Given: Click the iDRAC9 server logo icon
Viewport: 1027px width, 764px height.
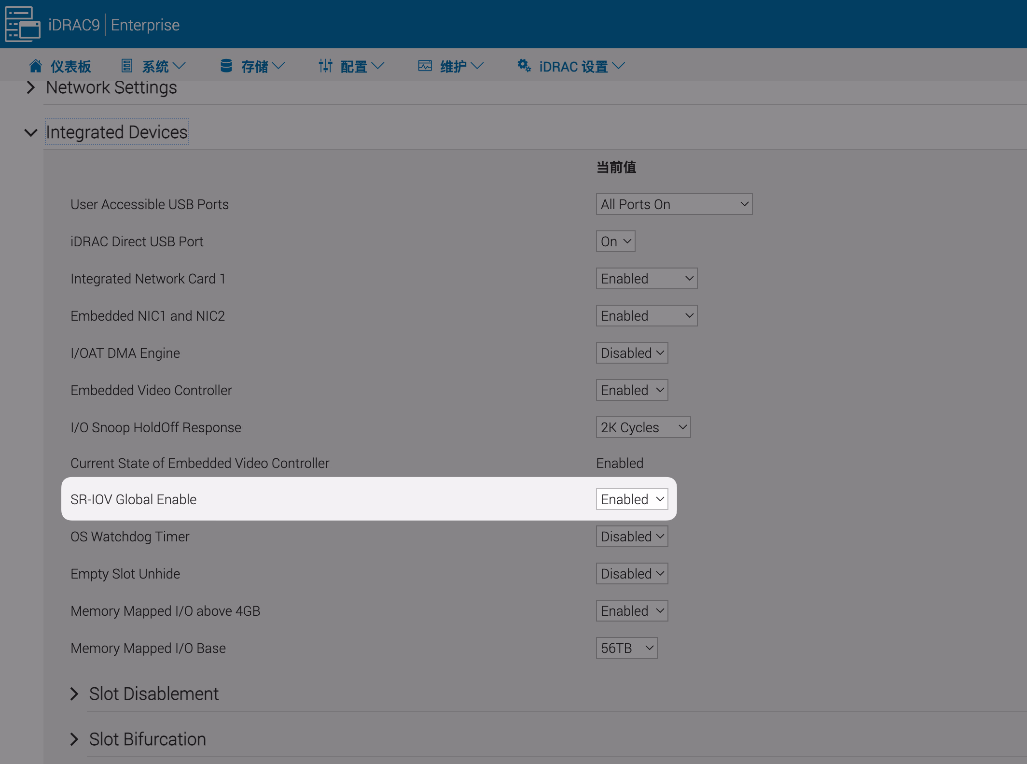Looking at the screenshot, I should (22, 24).
